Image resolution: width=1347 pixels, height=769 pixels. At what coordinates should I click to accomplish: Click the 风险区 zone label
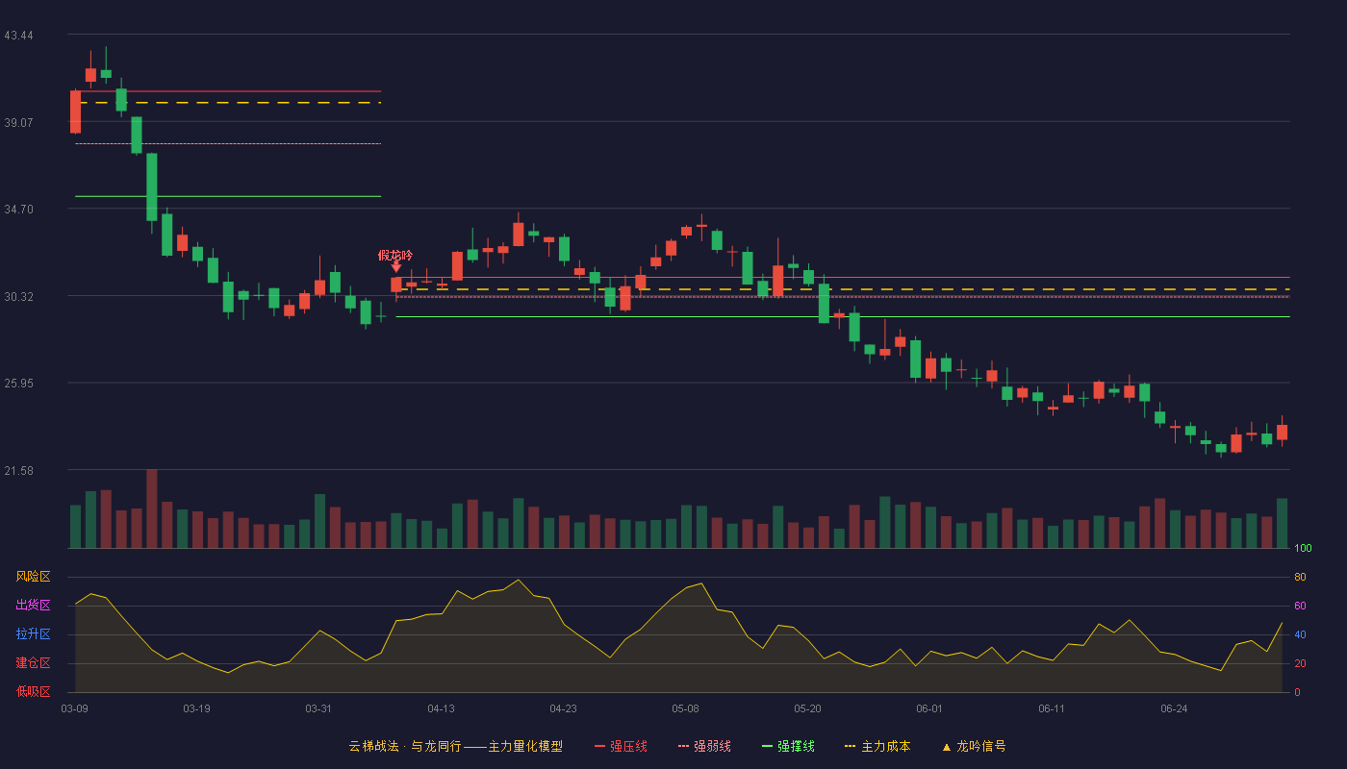tap(33, 577)
